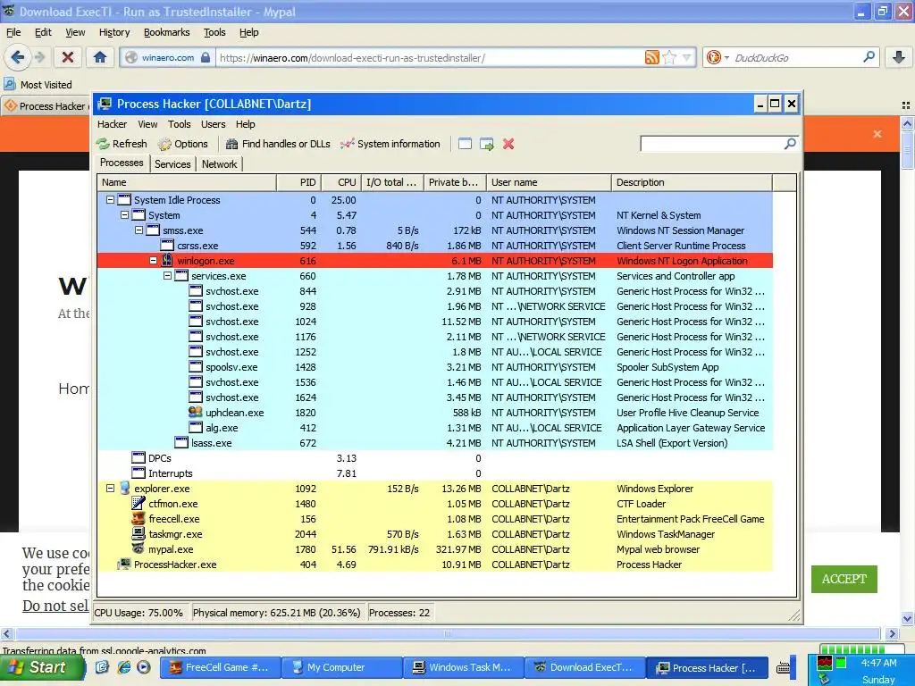
Task: Click the Start button
Action: pyautogui.click(x=42, y=667)
